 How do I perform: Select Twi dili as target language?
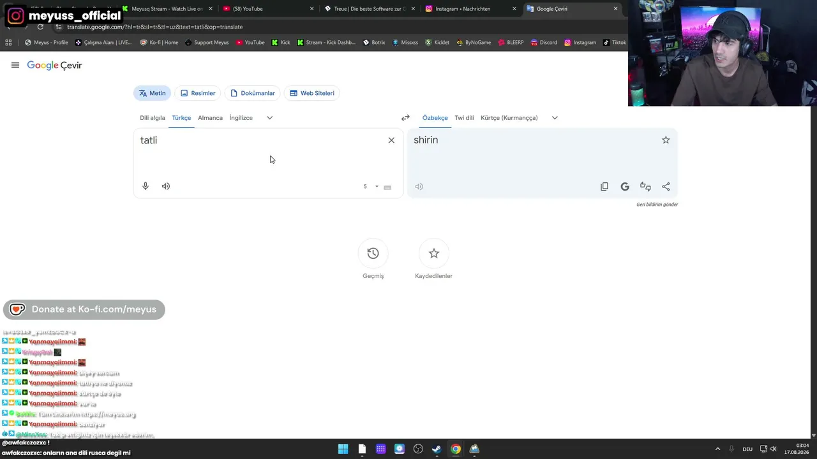click(464, 118)
